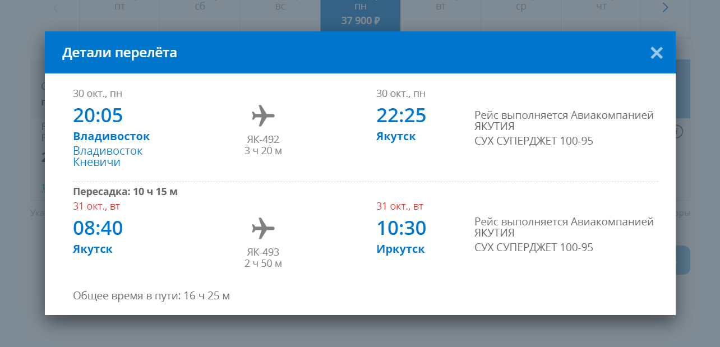Image resolution: width=720 pixels, height=347 pixels.
Task: Click the Иркутск destination city link
Action: tap(400, 249)
